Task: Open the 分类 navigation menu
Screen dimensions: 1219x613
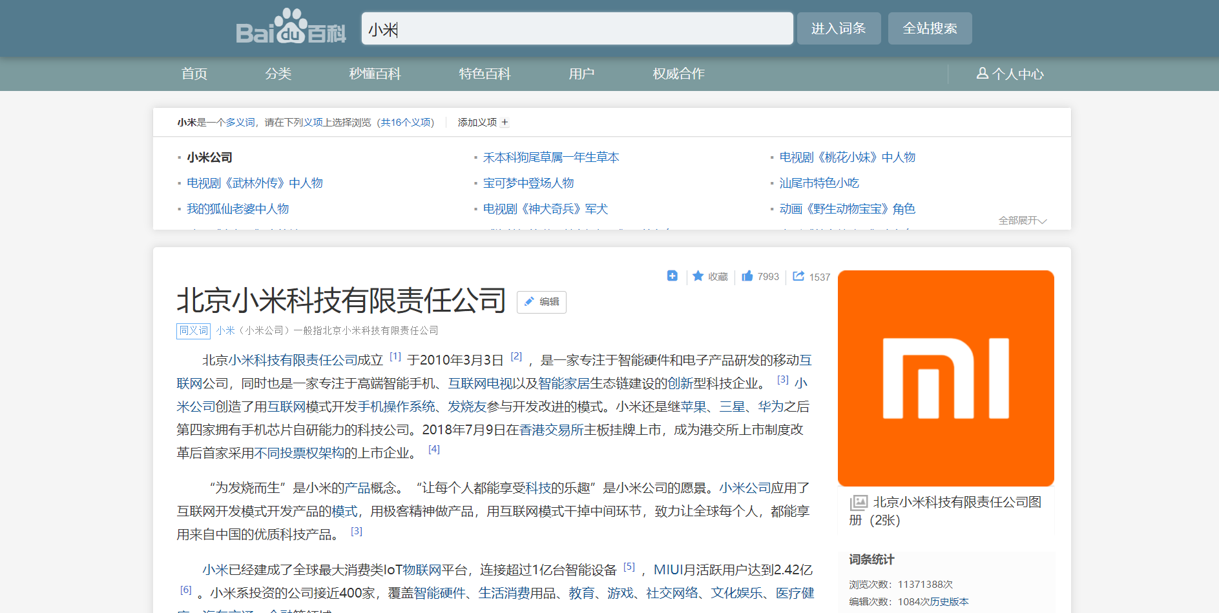Action: (278, 74)
